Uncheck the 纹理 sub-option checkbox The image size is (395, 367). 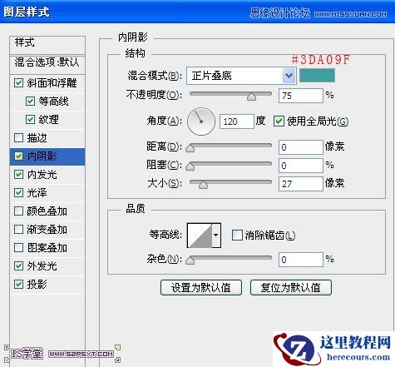pyautogui.click(x=30, y=120)
